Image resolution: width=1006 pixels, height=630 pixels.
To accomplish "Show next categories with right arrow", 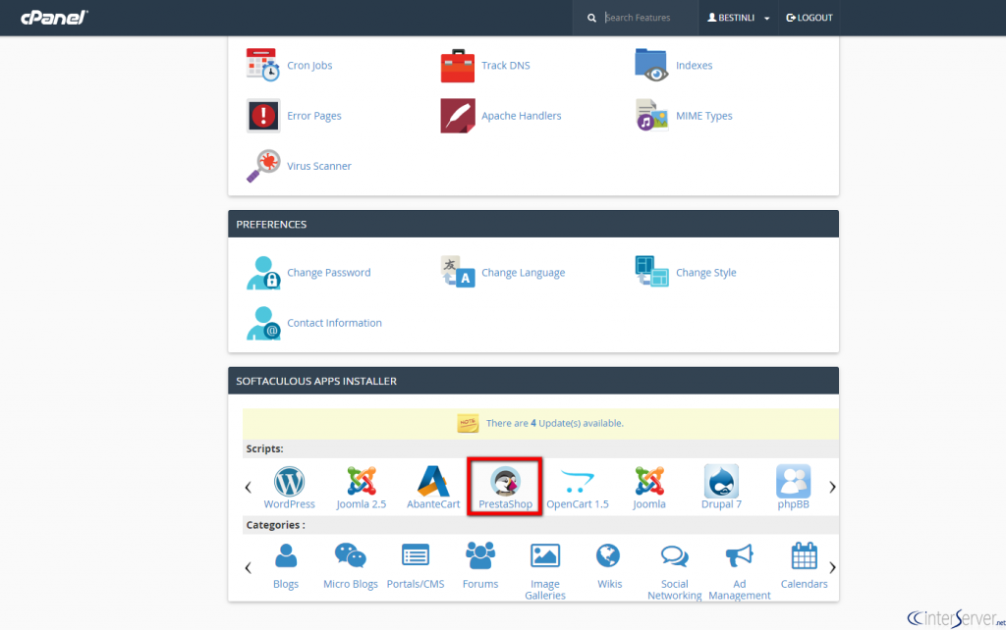I will (x=832, y=568).
